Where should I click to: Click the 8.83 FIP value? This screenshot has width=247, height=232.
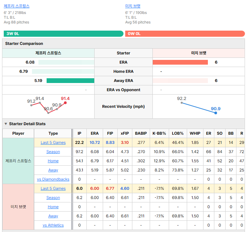click(110, 143)
